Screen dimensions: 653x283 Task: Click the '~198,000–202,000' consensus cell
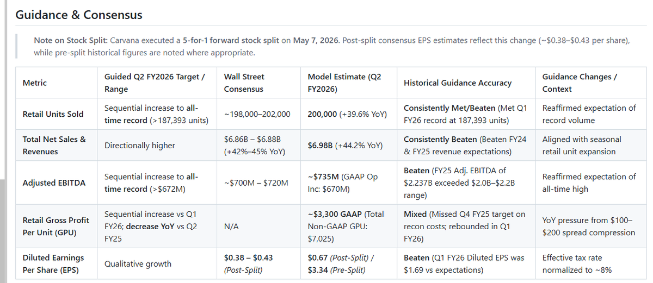coord(257,114)
